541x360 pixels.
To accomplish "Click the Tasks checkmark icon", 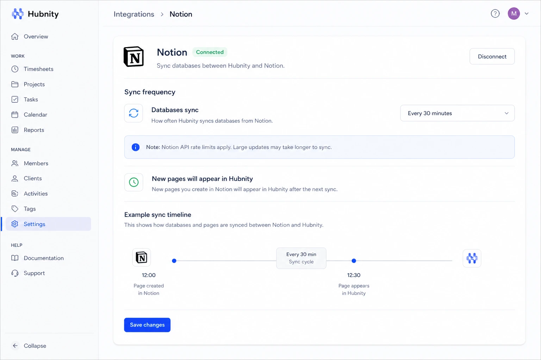I will [x=15, y=99].
